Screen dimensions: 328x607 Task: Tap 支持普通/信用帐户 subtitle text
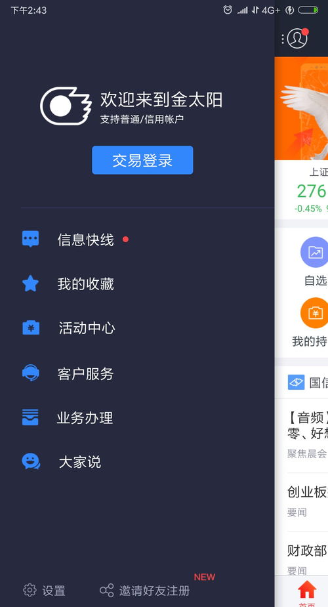pyautogui.click(x=142, y=119)
